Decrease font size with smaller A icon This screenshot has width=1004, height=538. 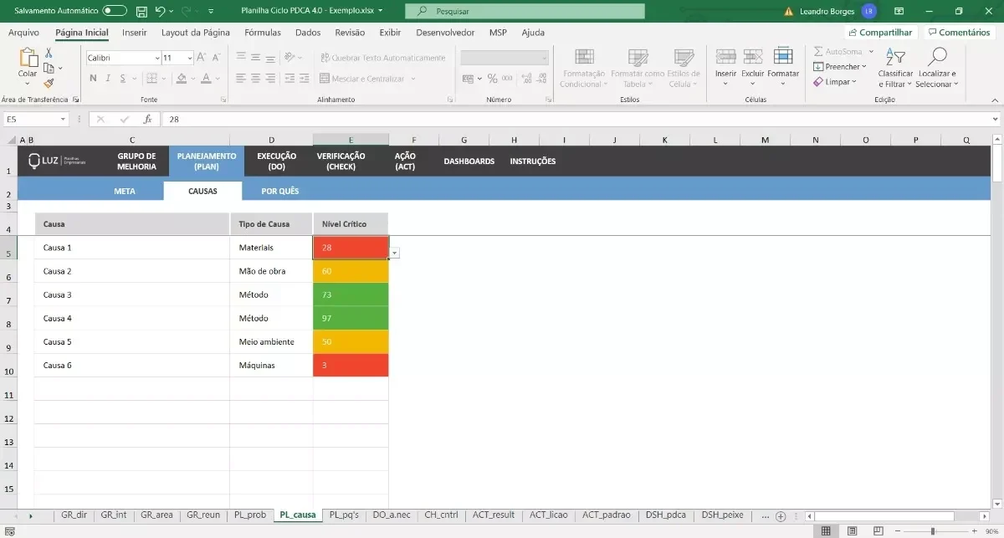(218, 58)
